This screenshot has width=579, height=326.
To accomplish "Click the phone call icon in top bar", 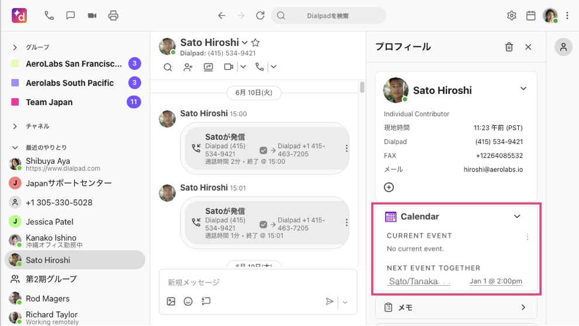I will click(x=49, y=16).
